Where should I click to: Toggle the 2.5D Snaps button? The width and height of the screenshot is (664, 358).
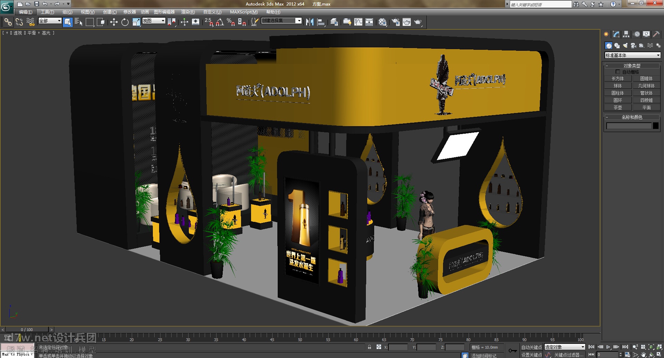(209, 22)
